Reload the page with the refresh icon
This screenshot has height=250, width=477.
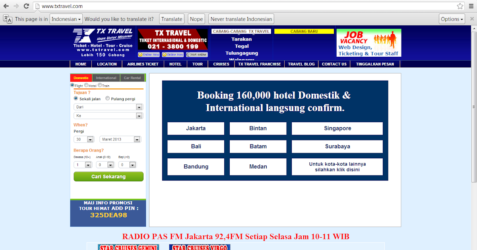click(26, 6)
